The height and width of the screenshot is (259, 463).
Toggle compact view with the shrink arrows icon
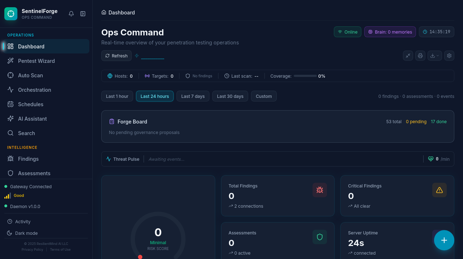[x=408, y=56]
